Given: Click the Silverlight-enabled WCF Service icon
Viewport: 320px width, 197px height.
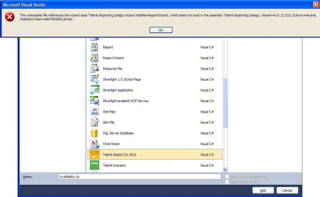Looking at the screenshot, I should (x=94, y=101).
